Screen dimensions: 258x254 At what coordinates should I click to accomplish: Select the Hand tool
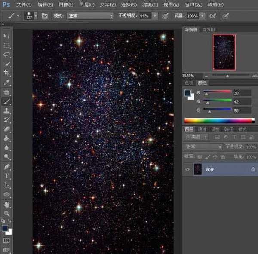(7, 204)
